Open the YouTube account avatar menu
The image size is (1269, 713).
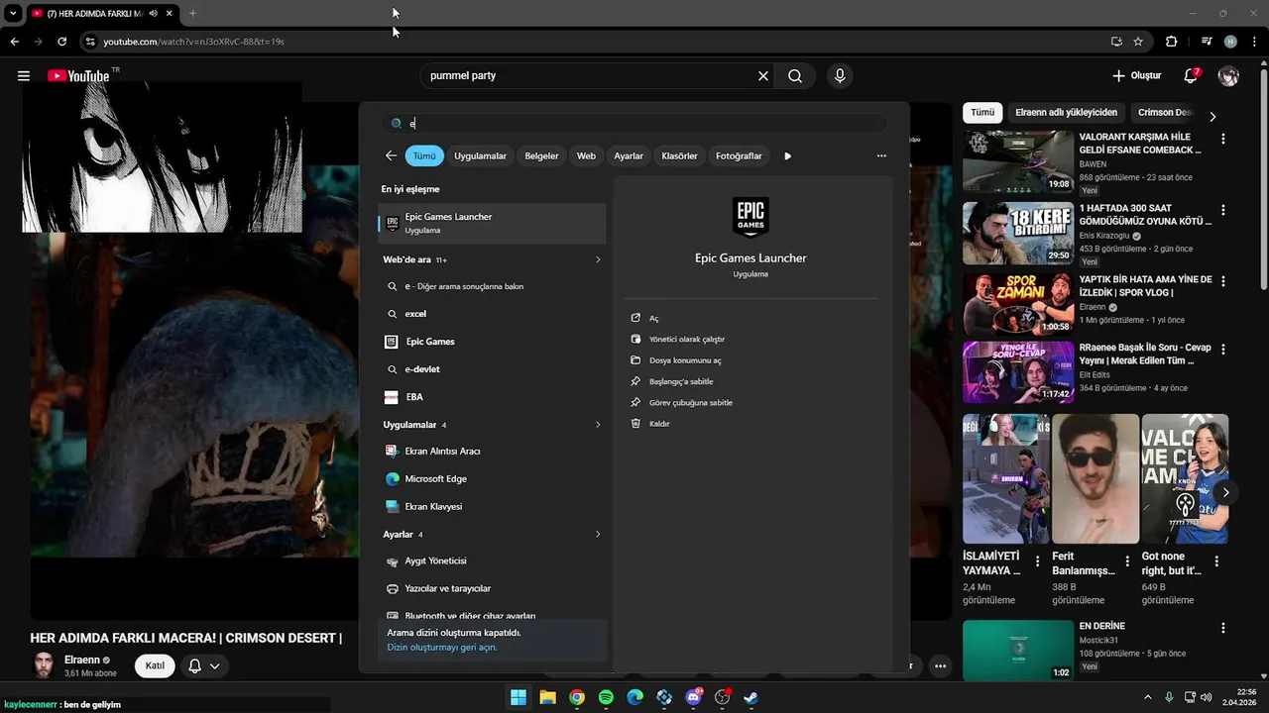[x=1228, y=76]
